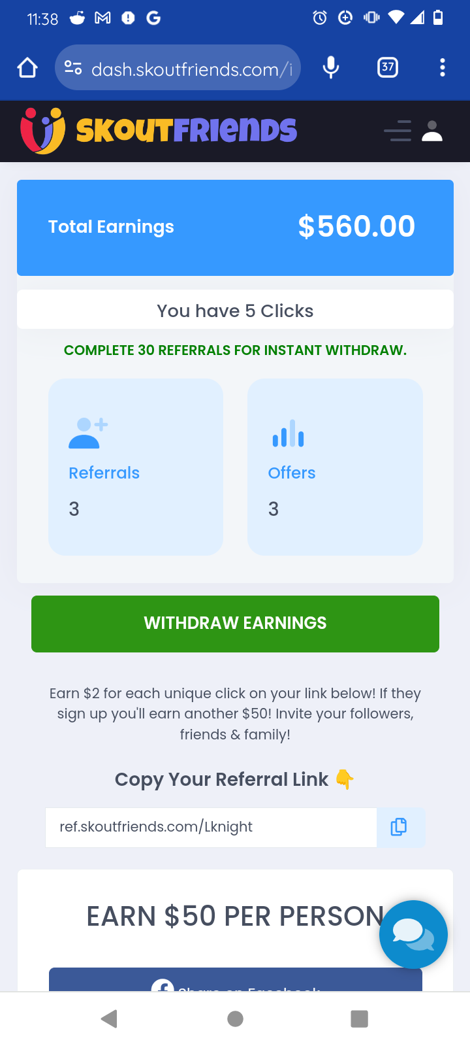Copy the referral link via copy icon
Viewport: 470px width, 1046px height.
[x=399, y=827]
